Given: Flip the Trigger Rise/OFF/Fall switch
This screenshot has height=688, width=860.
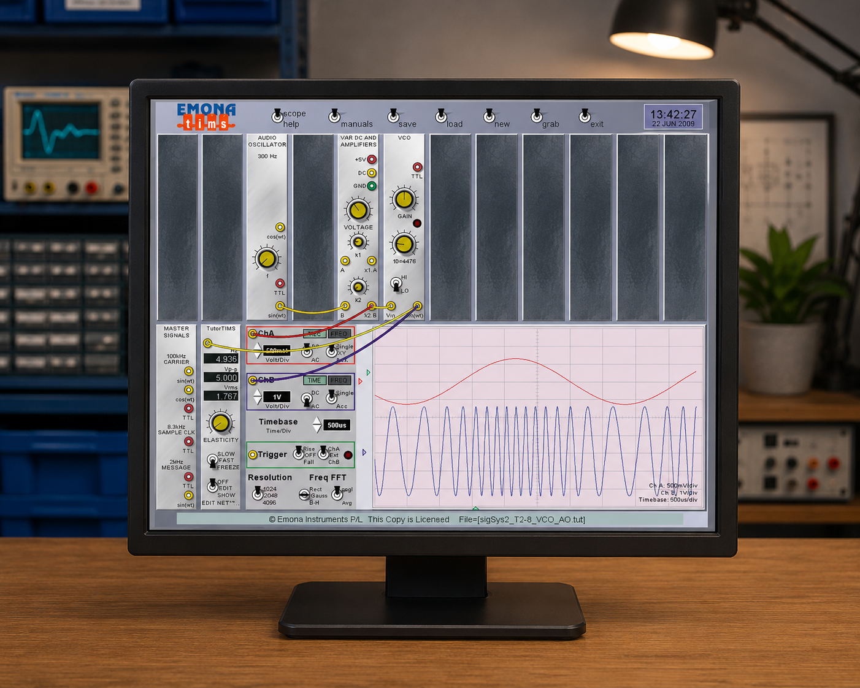Looking at the screenshot, I should (x=299, y=454).
